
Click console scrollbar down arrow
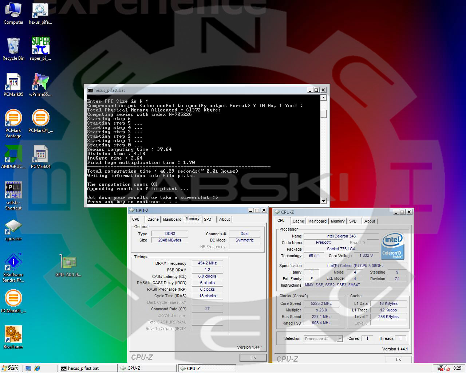[323, 201]
